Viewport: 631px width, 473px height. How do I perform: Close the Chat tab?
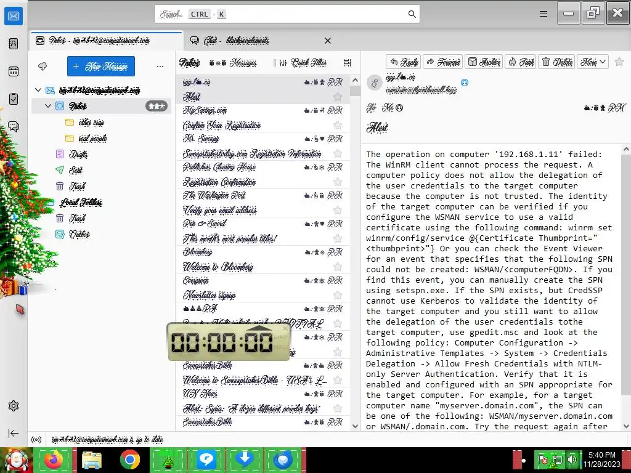click(328, 41)
